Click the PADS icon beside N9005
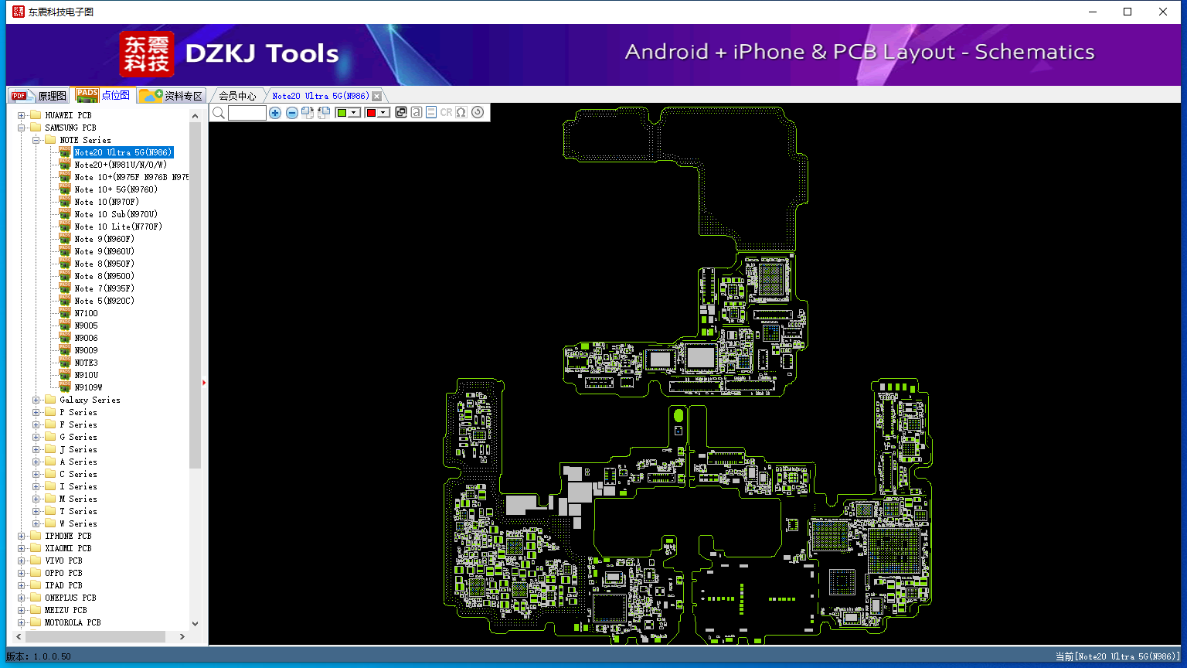The image size is (1187, 668). (x=65, y=325)
